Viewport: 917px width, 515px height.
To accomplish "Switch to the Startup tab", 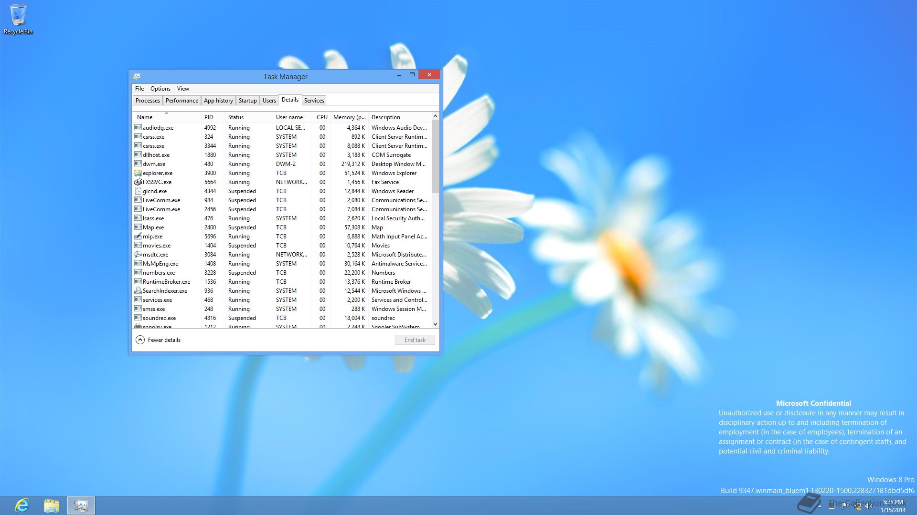I will point(247,101).
